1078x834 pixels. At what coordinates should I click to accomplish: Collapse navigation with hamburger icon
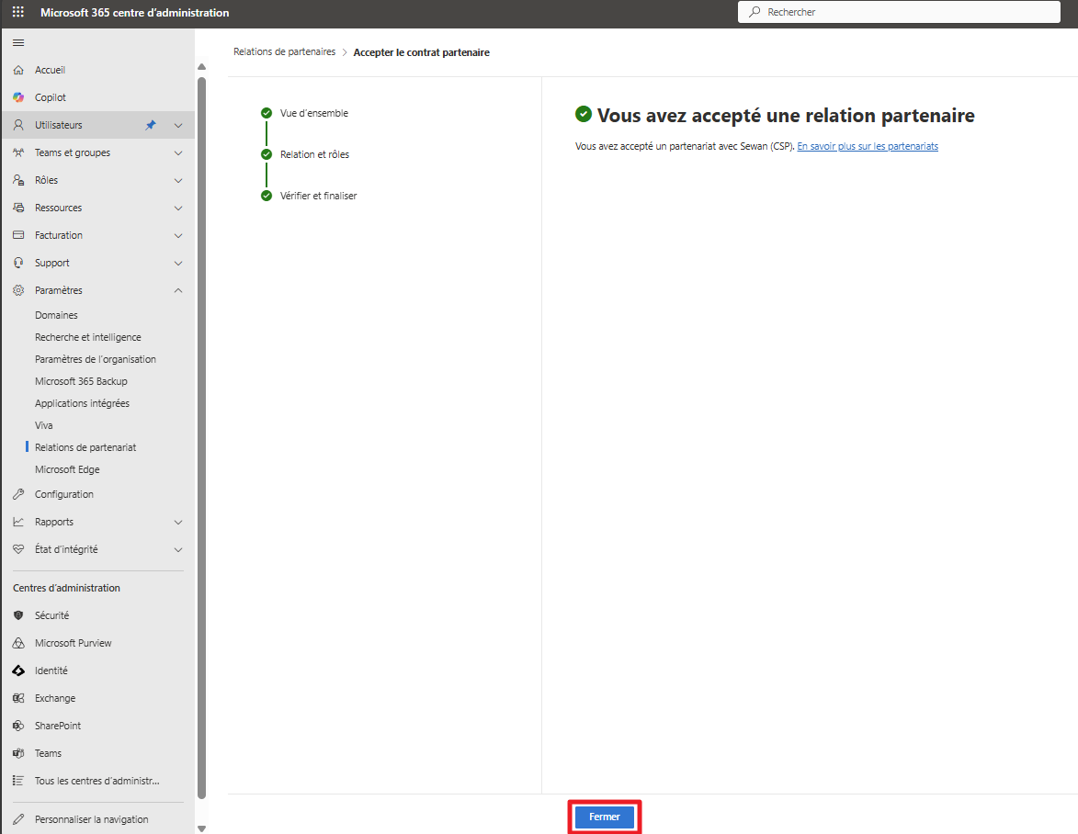(x=18, y=42)
